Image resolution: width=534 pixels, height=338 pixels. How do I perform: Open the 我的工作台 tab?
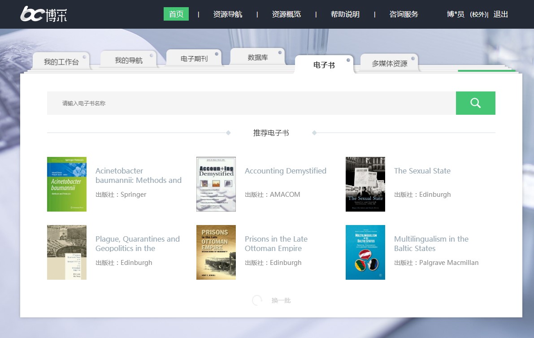(61, 62)
